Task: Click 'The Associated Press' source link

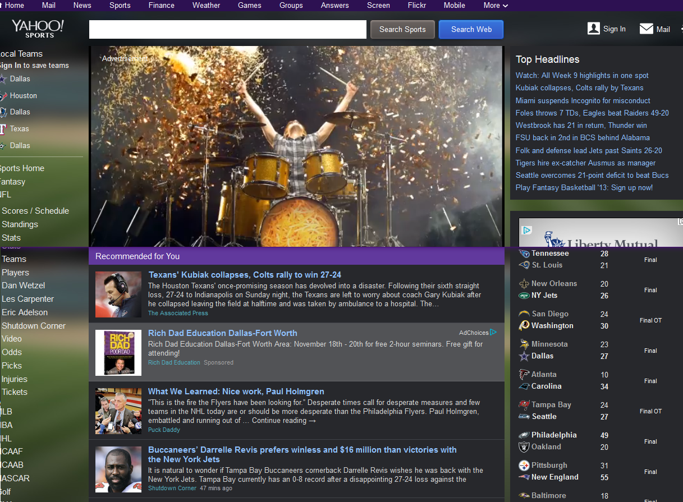Action: click(178, 313)
